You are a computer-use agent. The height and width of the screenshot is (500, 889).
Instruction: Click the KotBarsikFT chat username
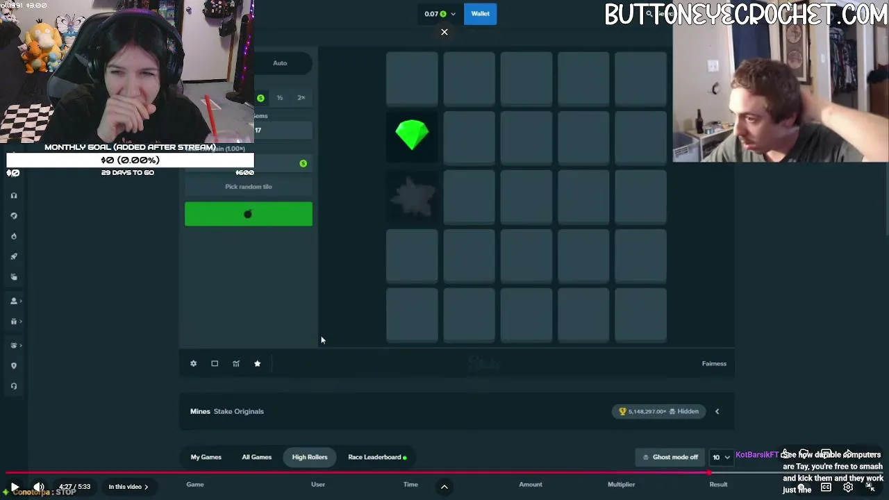tap(757, 455)
